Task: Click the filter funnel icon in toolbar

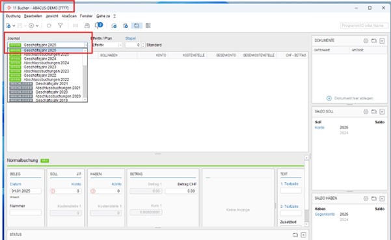Action: [x=61, y=25]
